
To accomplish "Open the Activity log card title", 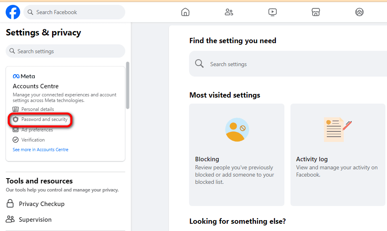I will (x=312, y=159).
